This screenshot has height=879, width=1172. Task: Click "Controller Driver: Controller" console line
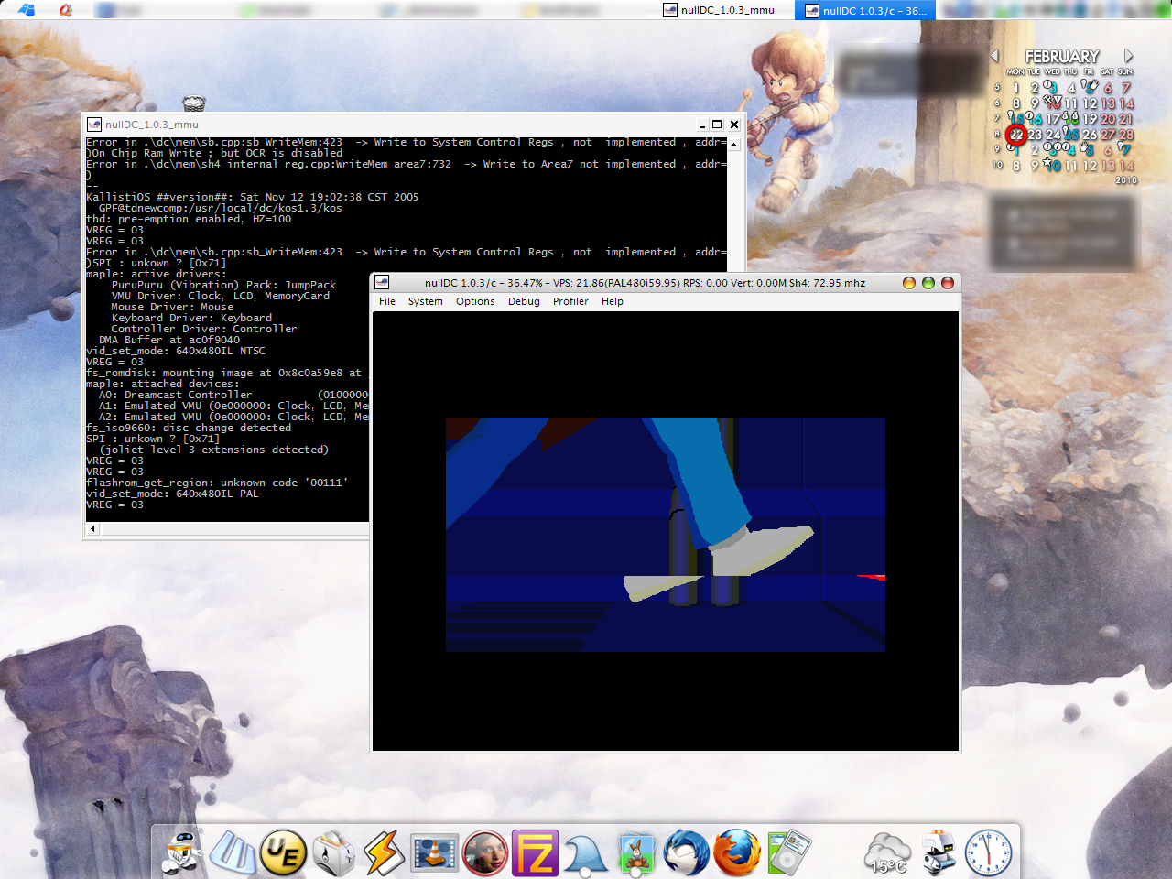tap(204, 329)
